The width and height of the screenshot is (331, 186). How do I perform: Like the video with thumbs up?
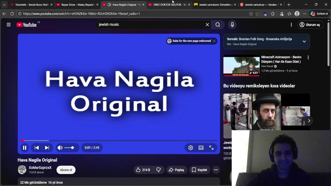tap(143, 170)
